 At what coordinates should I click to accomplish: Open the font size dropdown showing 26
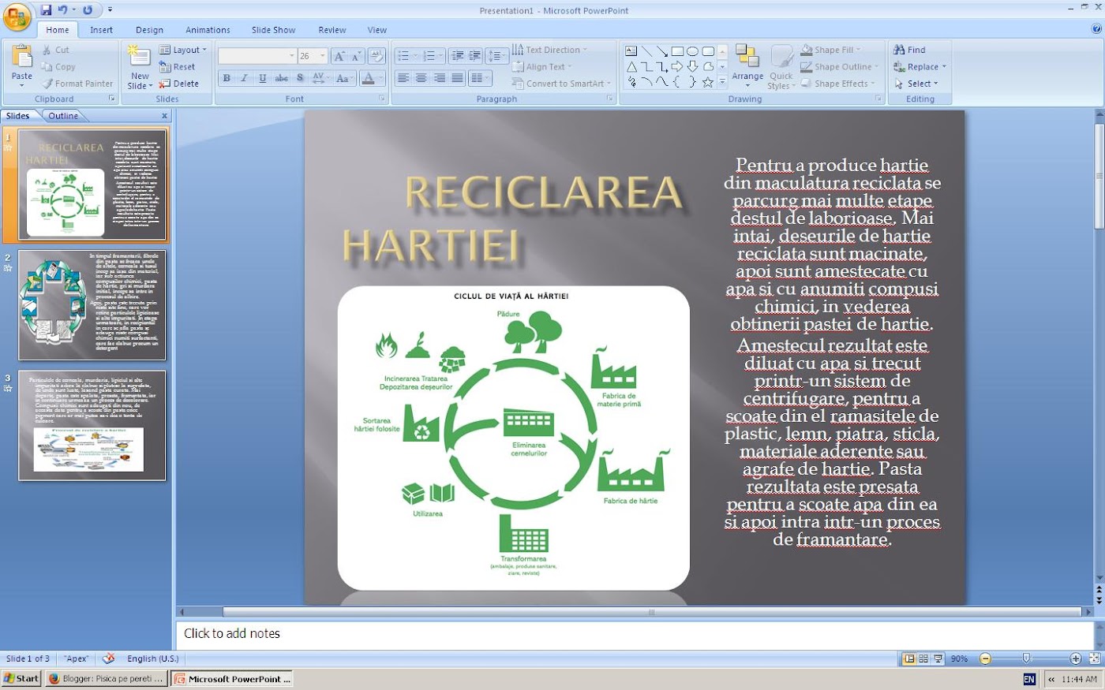coord(322,56)
